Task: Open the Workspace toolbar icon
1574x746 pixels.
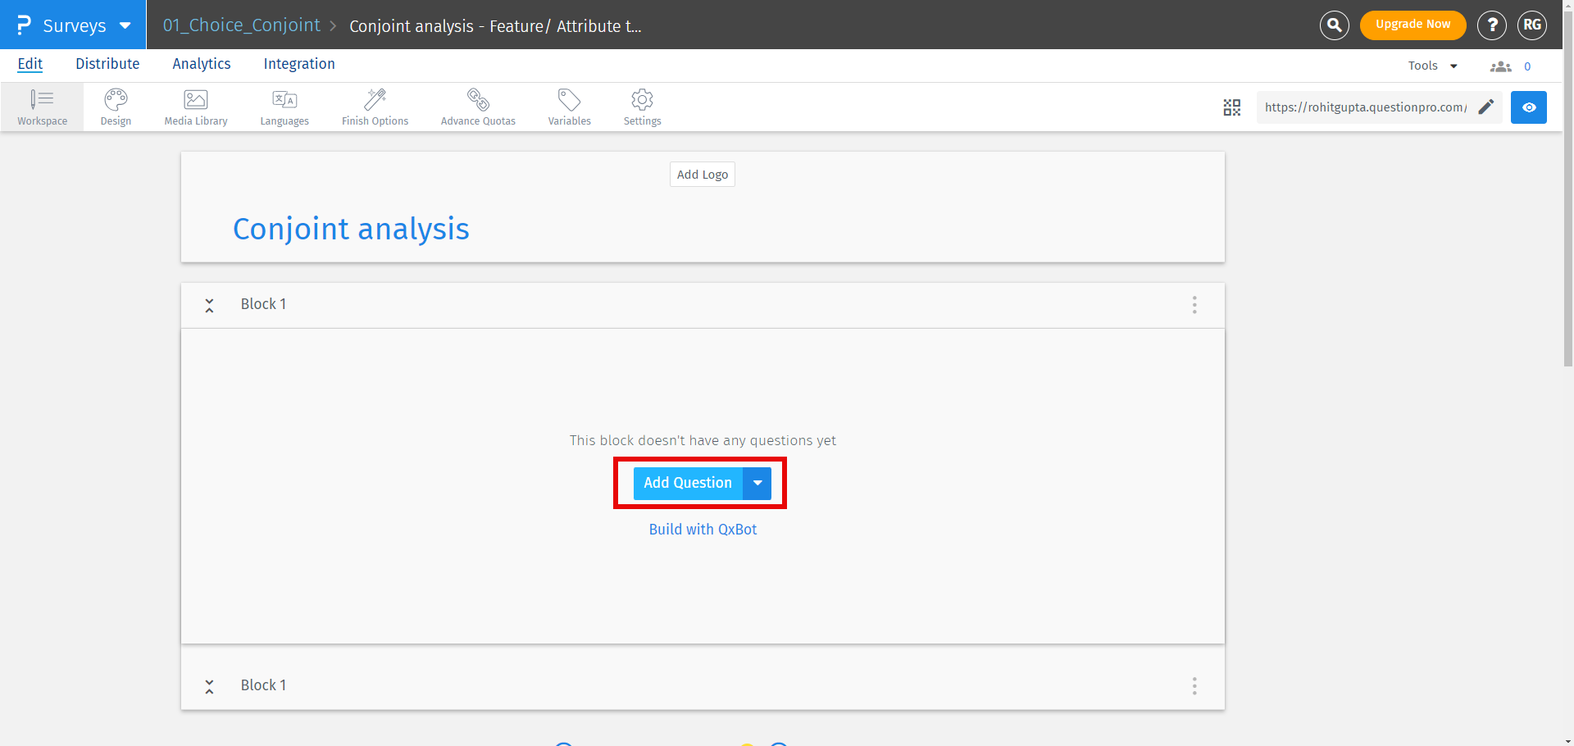Action: [x=42, y=107]
